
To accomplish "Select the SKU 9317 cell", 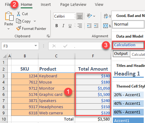I will coord(25,107).
